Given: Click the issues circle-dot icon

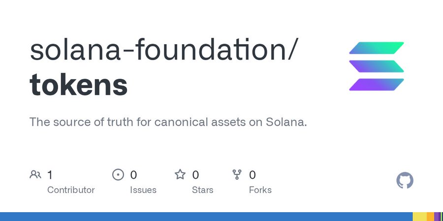Looking at the screenshot, I should (118, 175).
